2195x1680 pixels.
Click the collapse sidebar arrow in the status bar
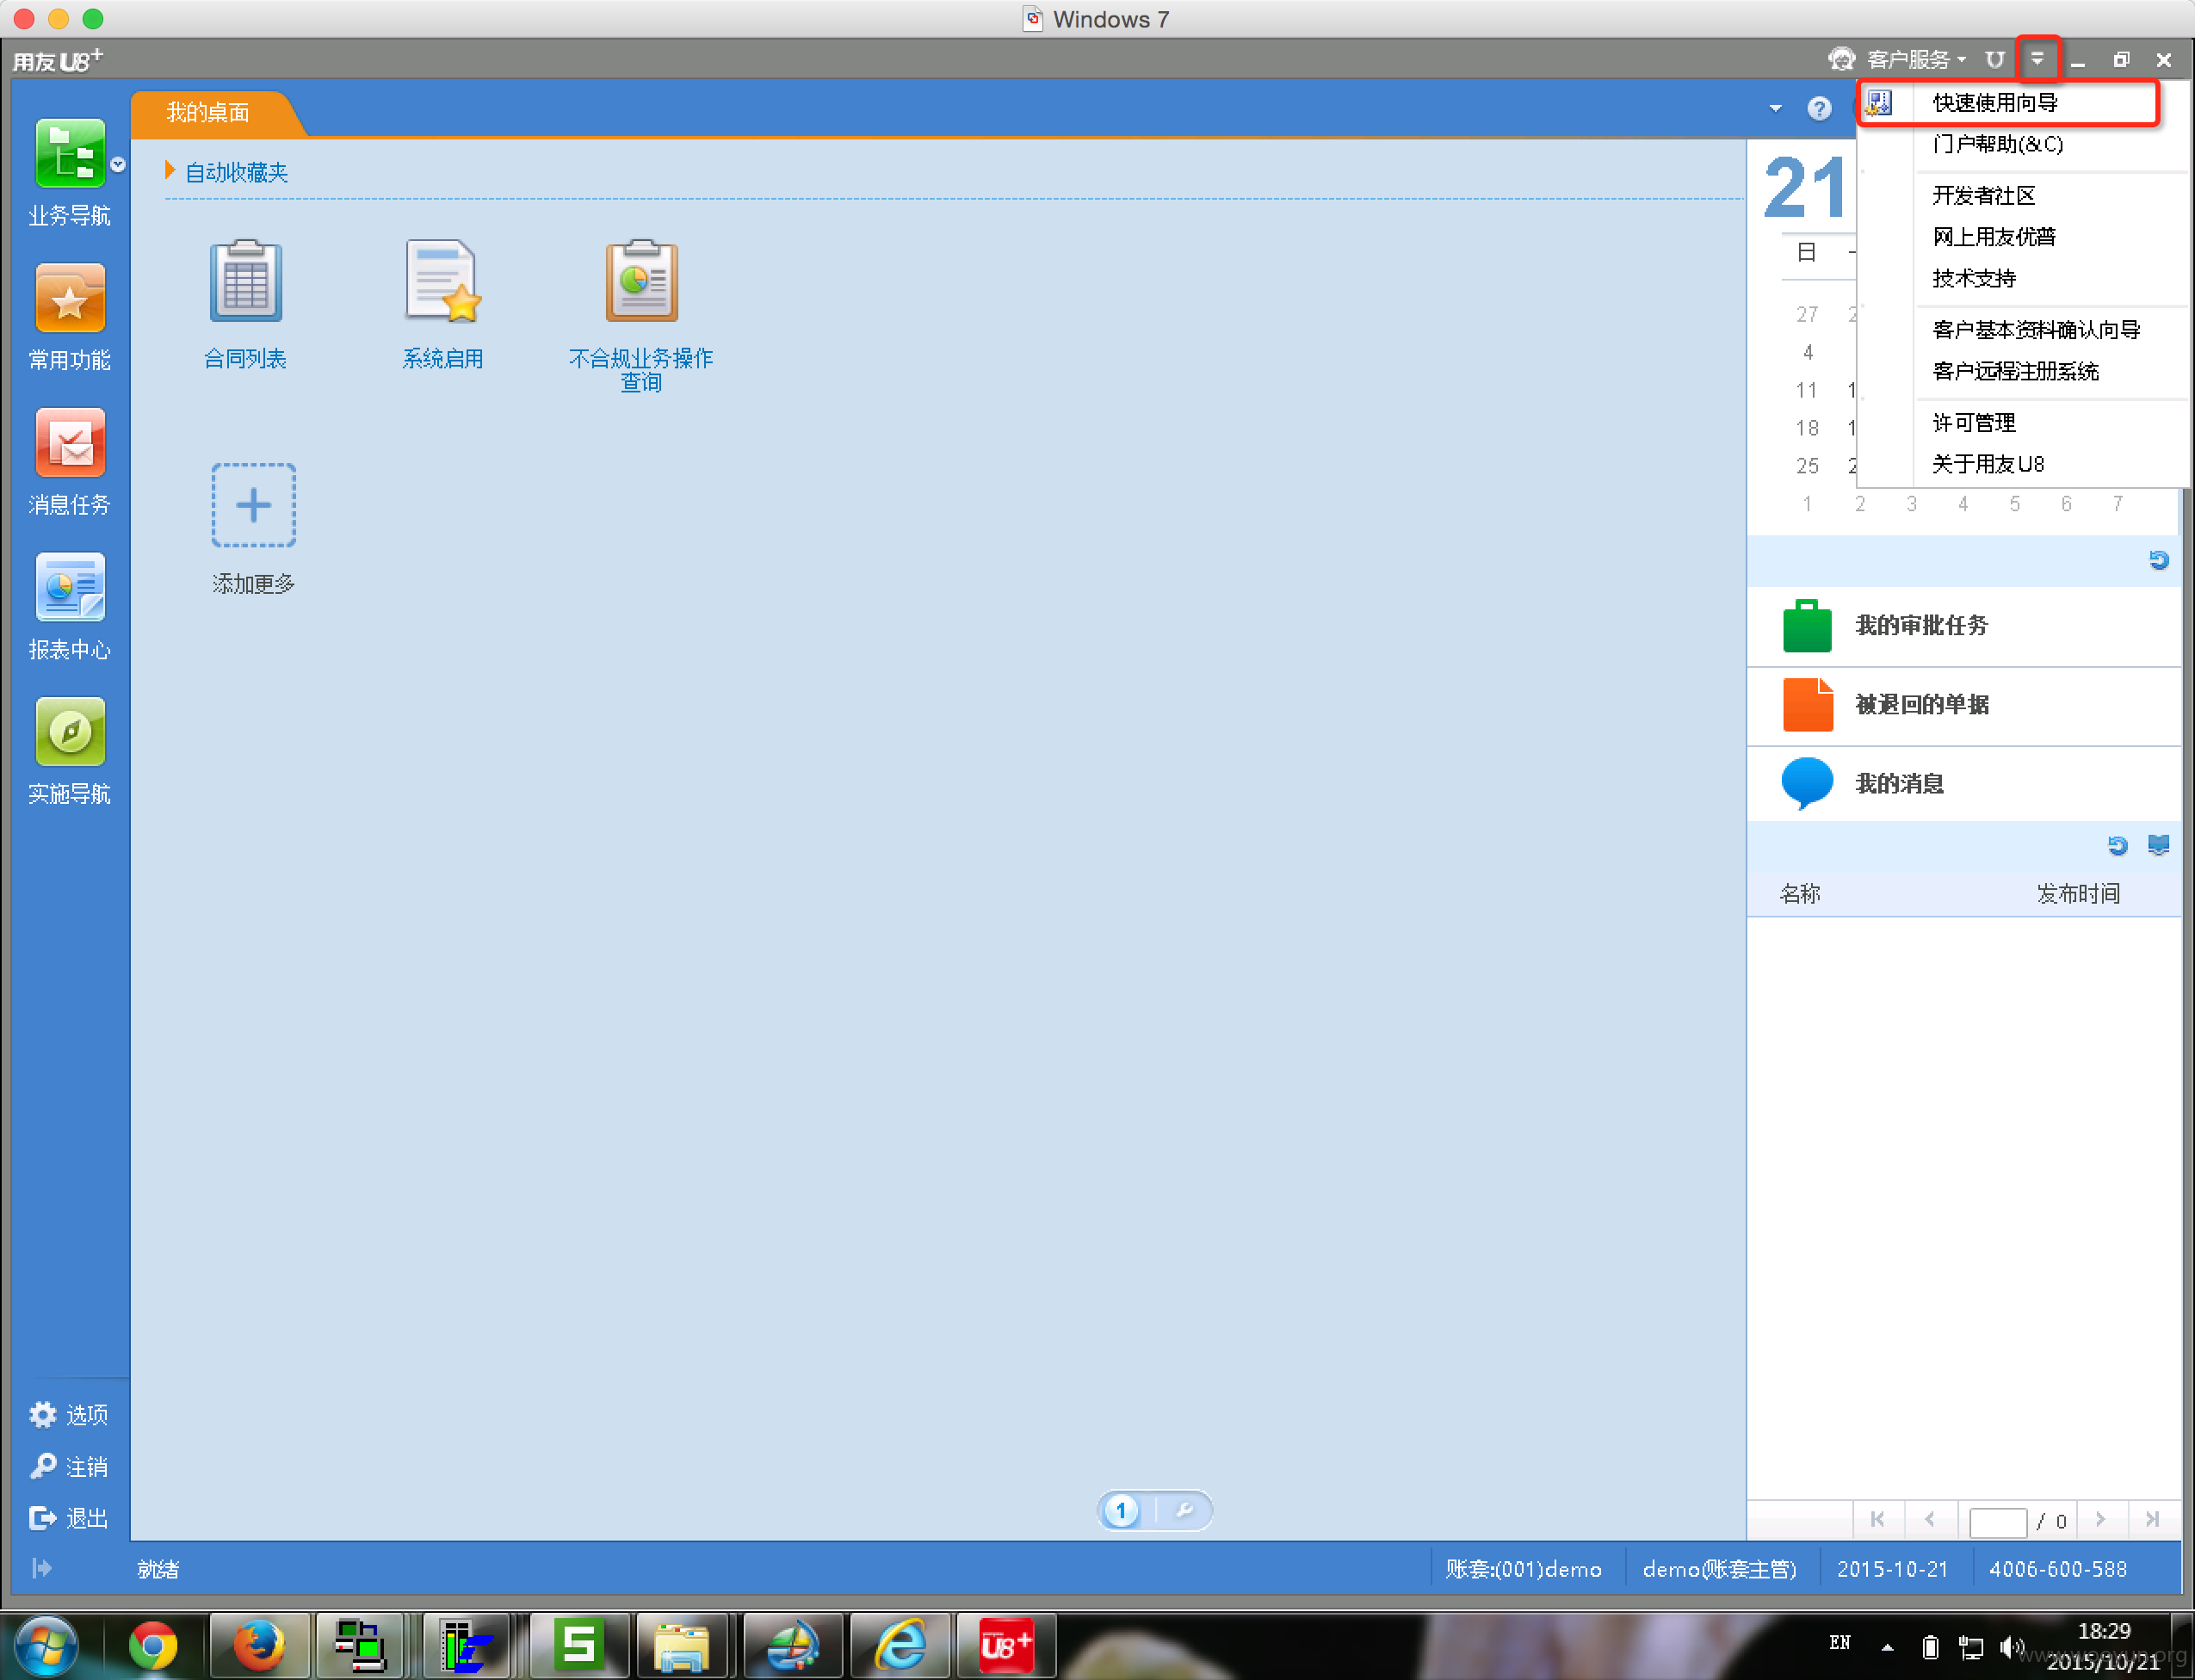tap(41, 1568)
